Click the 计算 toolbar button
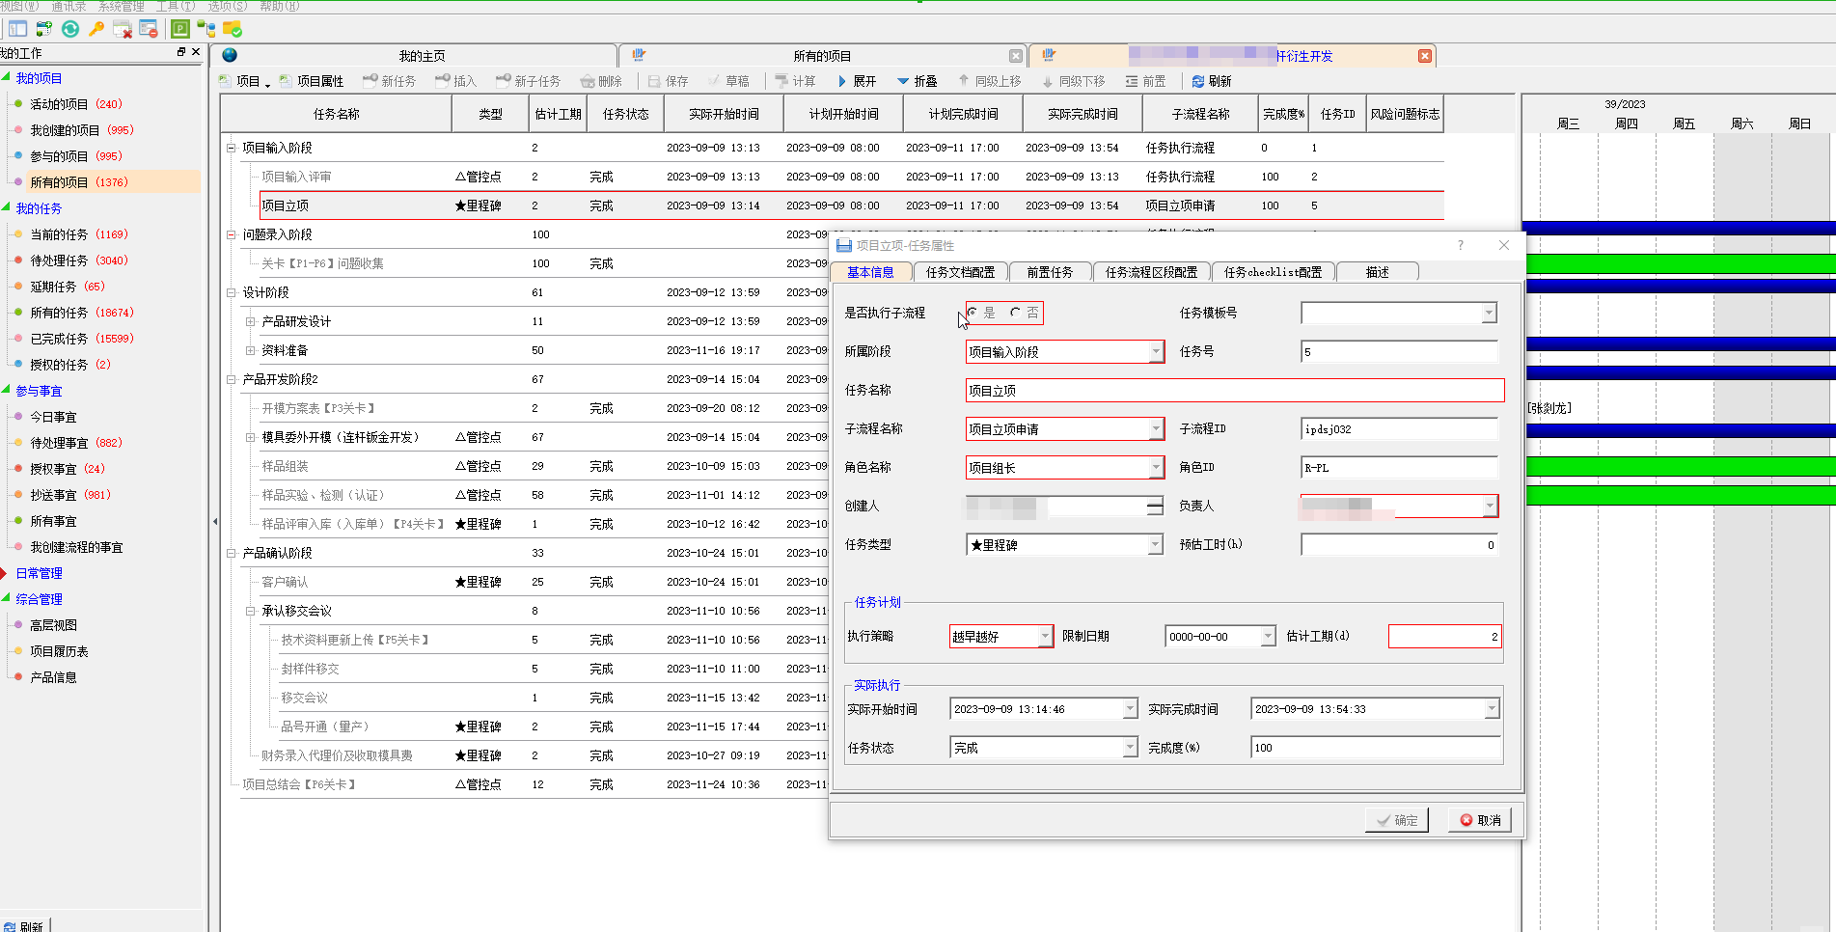Image resolution: width=1836 pixels, height=932 pixels. click(796, 81)
